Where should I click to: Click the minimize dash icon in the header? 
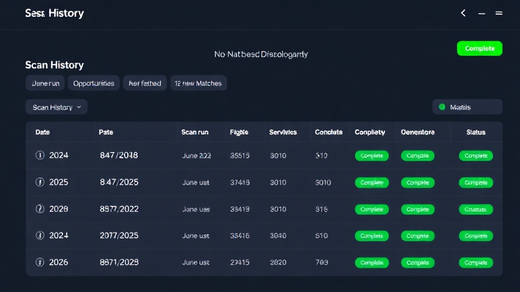481,14
